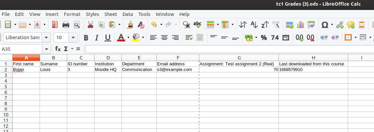
Task: Toggle Wrap Text
Action: tap(189, 37)
